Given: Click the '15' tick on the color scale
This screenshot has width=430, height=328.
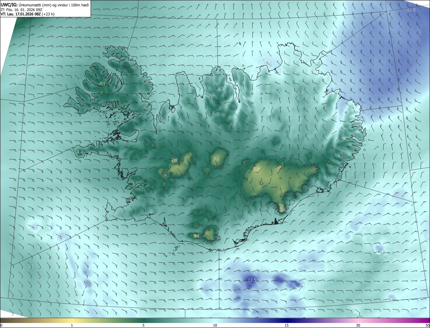Looking at the screenshot, I should tap(287, 325).
